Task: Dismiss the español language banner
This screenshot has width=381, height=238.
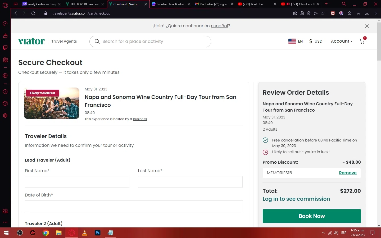Action: click(x=367, y=26)
